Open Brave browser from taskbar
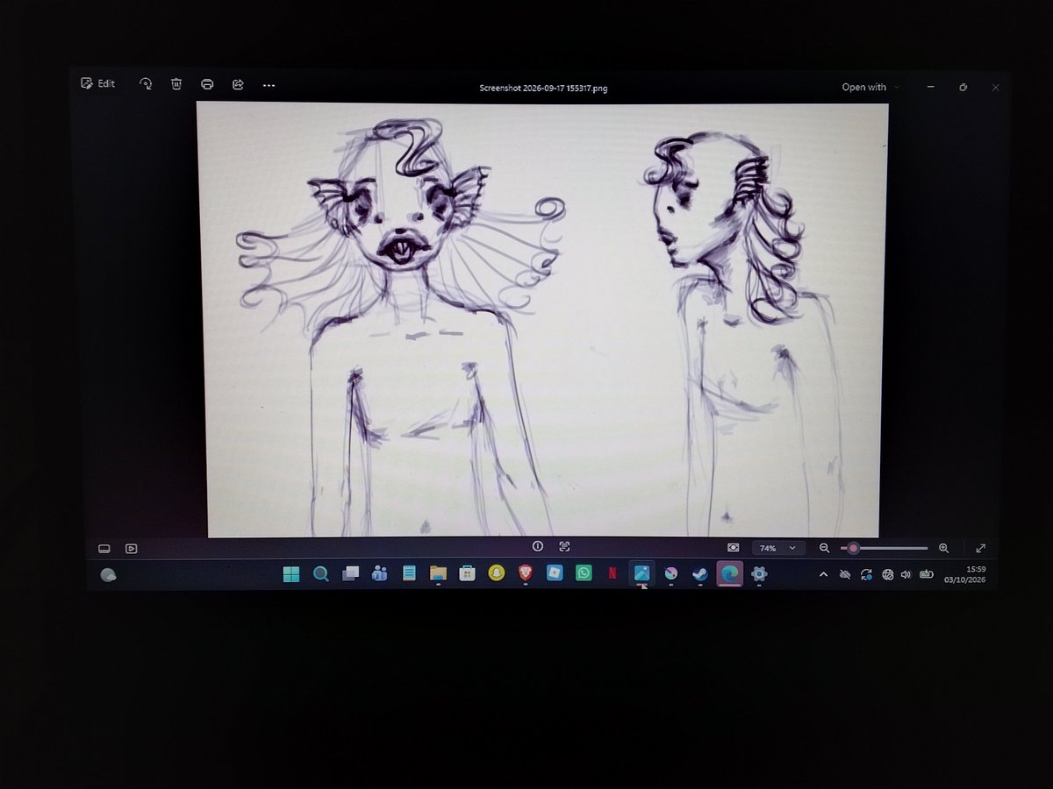1053x789 pixels. pos(525,574)
